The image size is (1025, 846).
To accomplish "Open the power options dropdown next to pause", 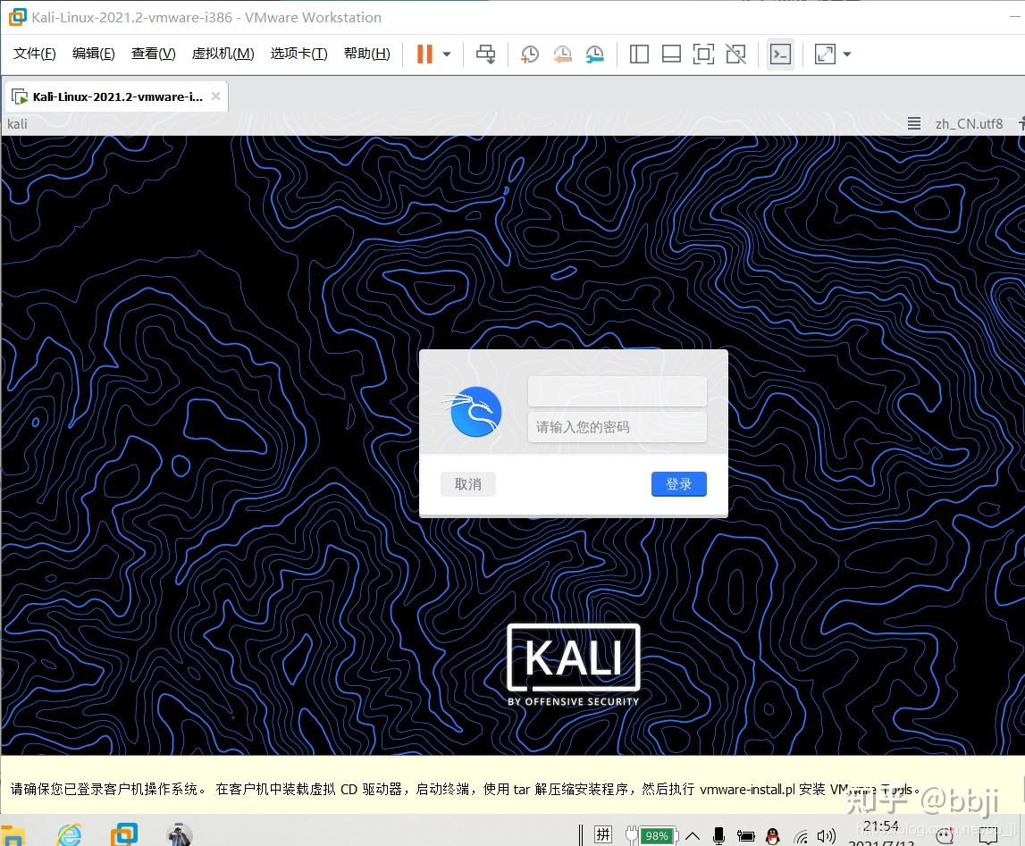I will click(x=447, y=54).
